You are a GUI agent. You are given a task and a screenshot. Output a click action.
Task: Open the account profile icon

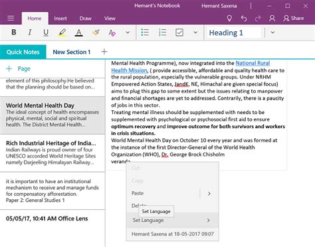(x=272, y=19)
